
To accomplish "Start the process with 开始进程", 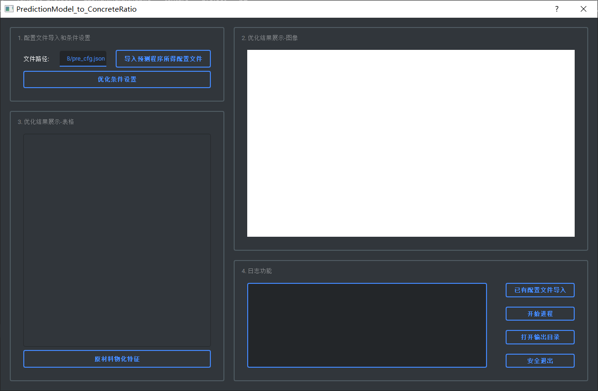I will 540,314.
